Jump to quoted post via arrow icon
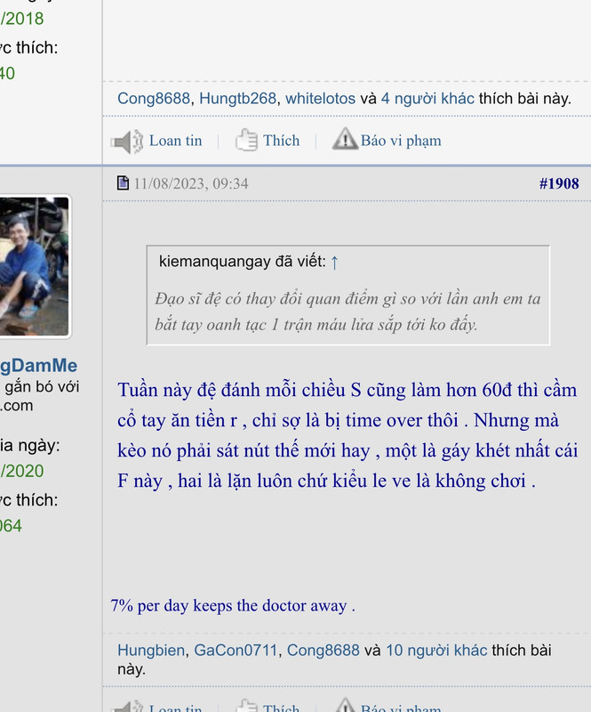This screenshot has height=712, width=591. point(334,263)
